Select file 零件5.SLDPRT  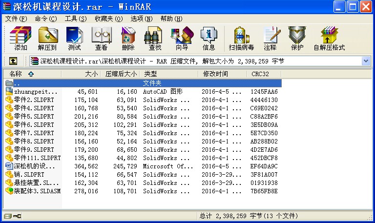[34, 117]
